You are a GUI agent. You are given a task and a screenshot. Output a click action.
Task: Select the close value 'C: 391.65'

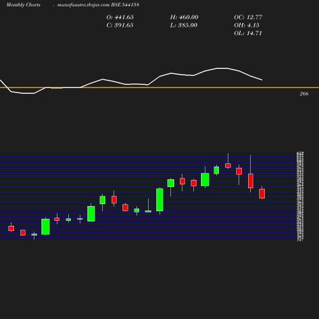[120, 26]
